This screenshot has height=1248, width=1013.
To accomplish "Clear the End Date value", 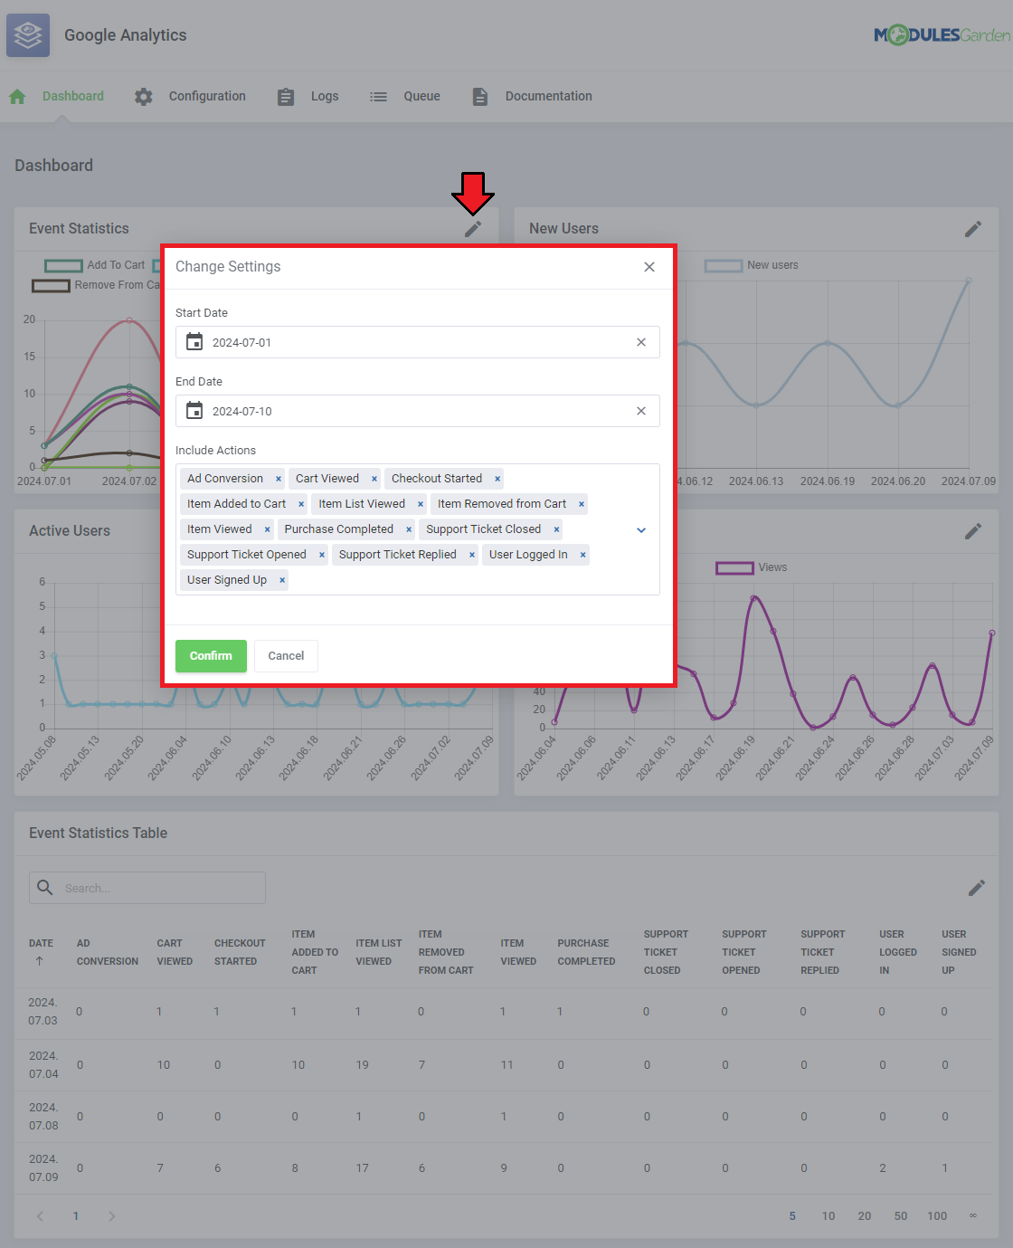I will click(641, 411).
